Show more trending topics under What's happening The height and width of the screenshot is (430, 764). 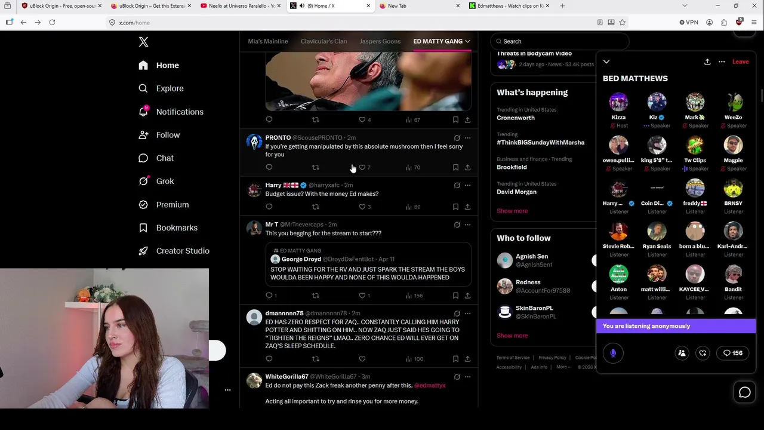pos(512,211)
